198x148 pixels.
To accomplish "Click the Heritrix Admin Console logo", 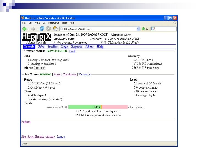I will pos(37,39).
